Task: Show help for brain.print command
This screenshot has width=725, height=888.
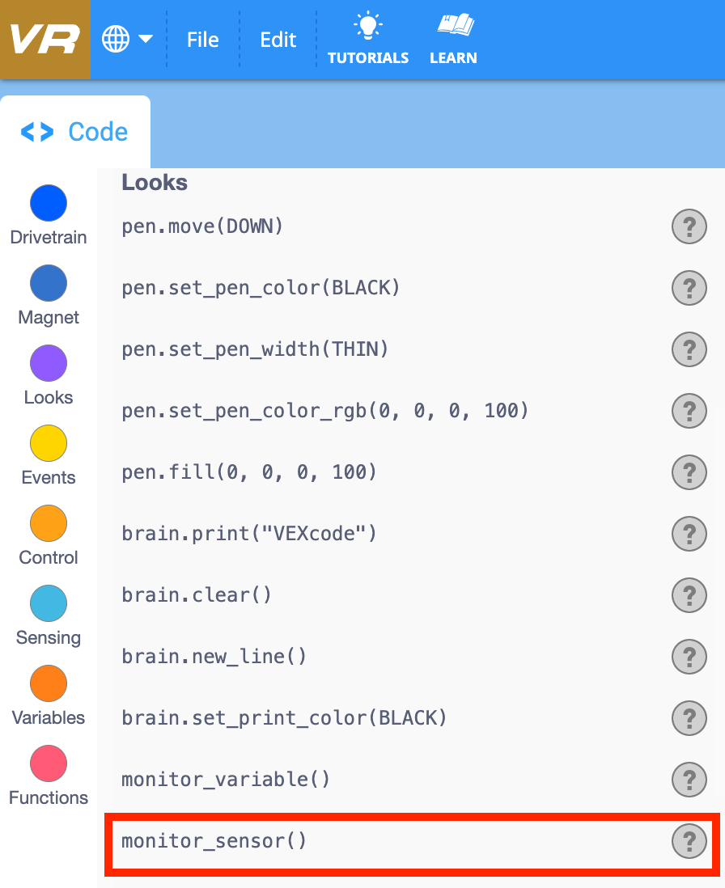Action: tap(689, 534)
